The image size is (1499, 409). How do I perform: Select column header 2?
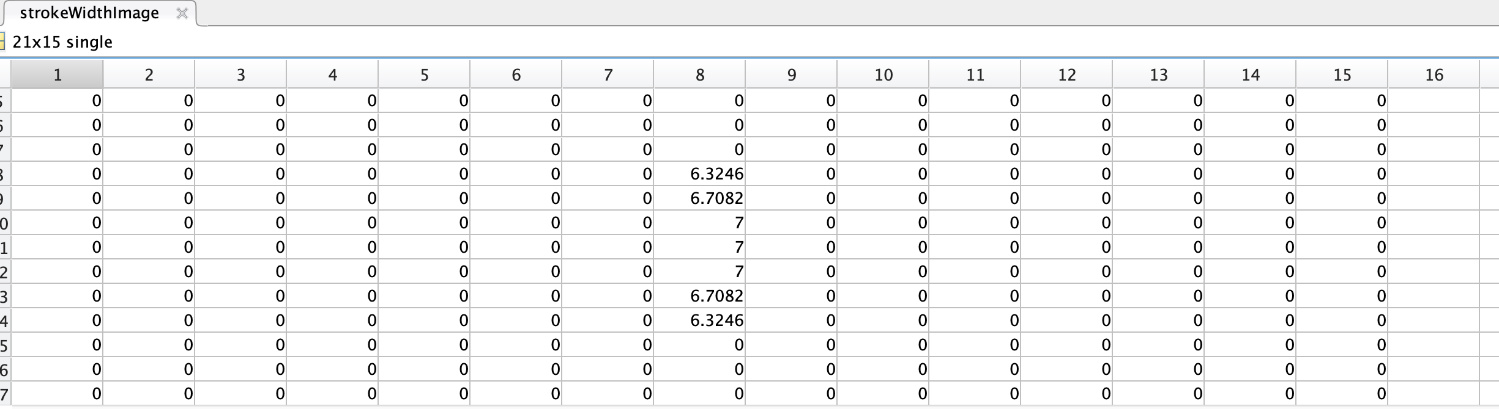click(x=149, y=74)
